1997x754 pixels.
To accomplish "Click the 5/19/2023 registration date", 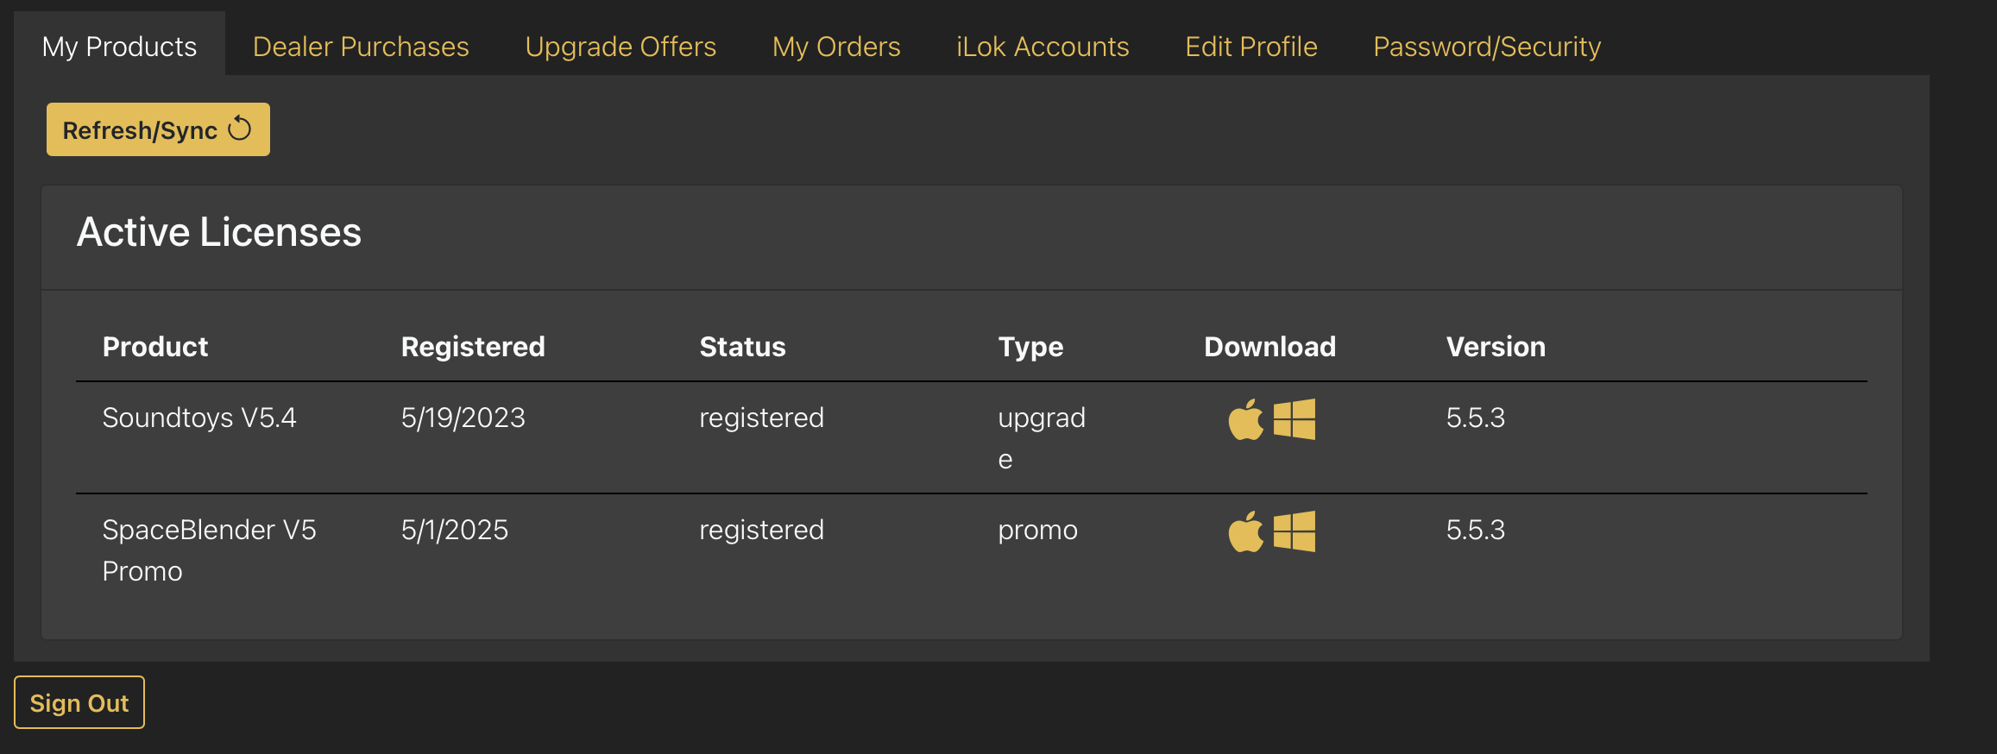I will 463,418.
